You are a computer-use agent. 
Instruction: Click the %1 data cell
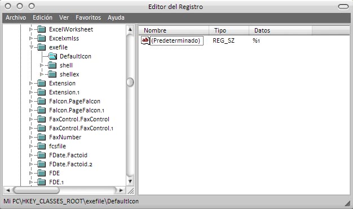pyautogui.click(x=256, y=40)
